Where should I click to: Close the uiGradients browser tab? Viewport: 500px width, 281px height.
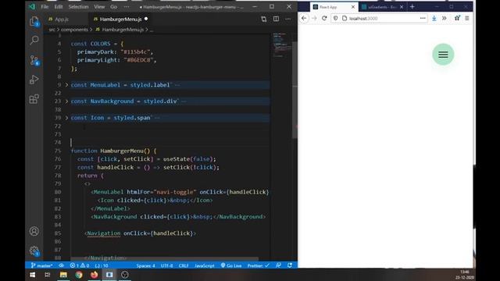pyautogui.click(x=402, y=7)
